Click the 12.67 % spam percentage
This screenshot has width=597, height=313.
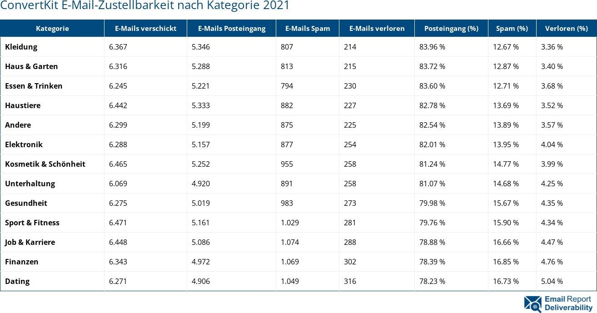tap(506, 47)
